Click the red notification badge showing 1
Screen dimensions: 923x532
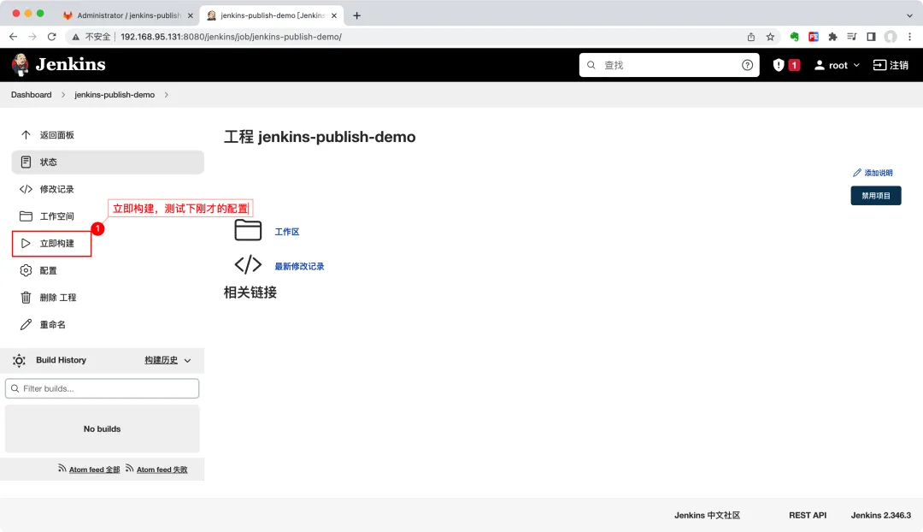tap(794, 65)
